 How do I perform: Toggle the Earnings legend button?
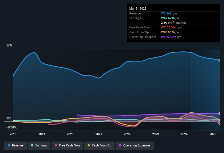pos(39,146)
